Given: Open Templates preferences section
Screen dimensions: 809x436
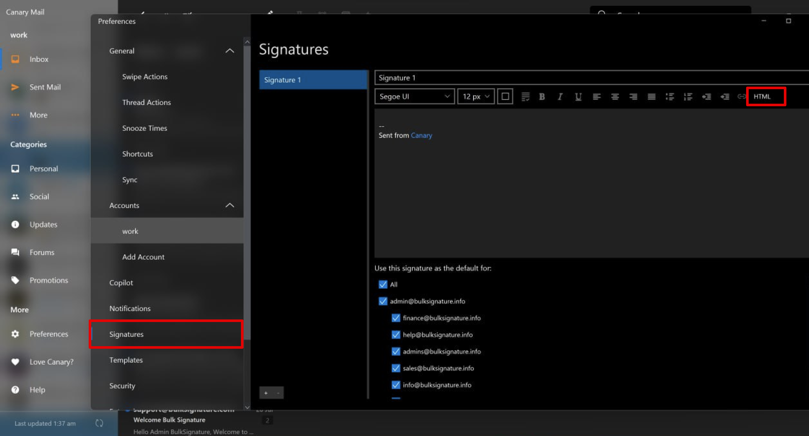Looking at the screenshot, I should click(x=126, y=360).
